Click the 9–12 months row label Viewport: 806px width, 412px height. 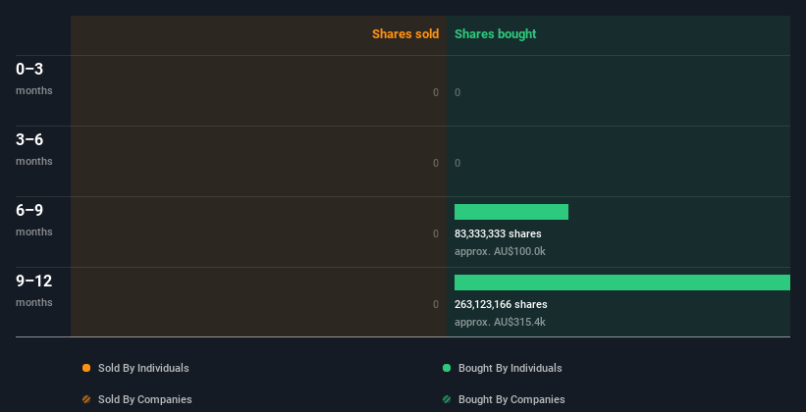pyautogui.click(x=34, y=290)
